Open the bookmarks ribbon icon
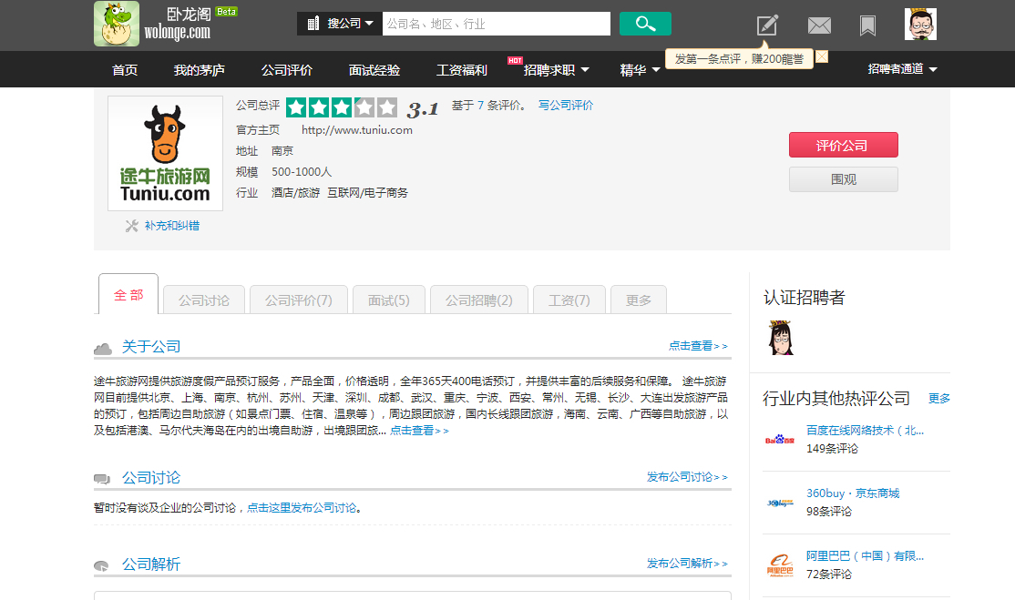Viewport: 1015px width, 600px height. pos(867,25)
